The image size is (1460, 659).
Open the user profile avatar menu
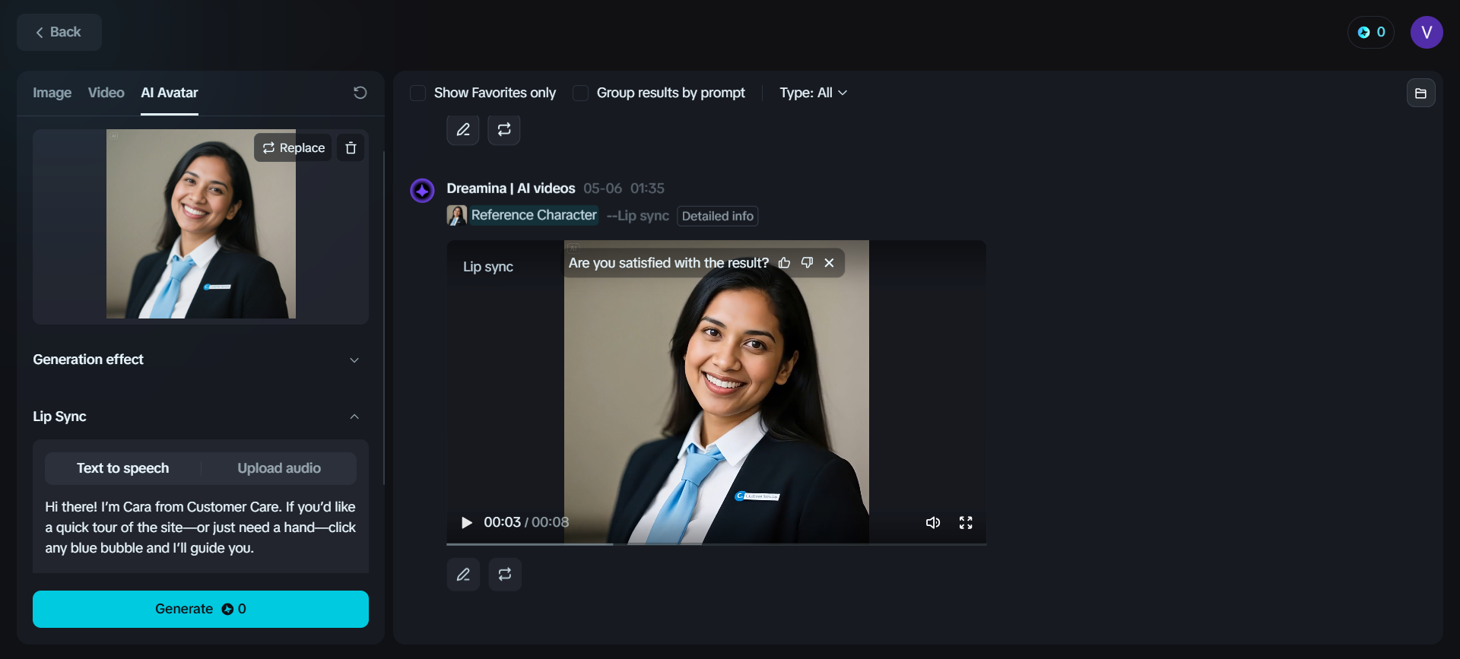[1427, 32]
